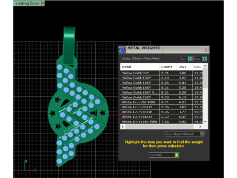Click the green arrow on Calculate
Image resolution: width=237 pixels, height=178 pixels.
pyautogui.click(x=177, y=155)
